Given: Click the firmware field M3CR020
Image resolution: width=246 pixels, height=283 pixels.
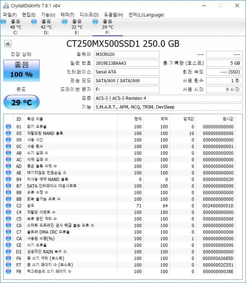Looking at the screenshot, I should pyautogui.click(x=127, y=55).
